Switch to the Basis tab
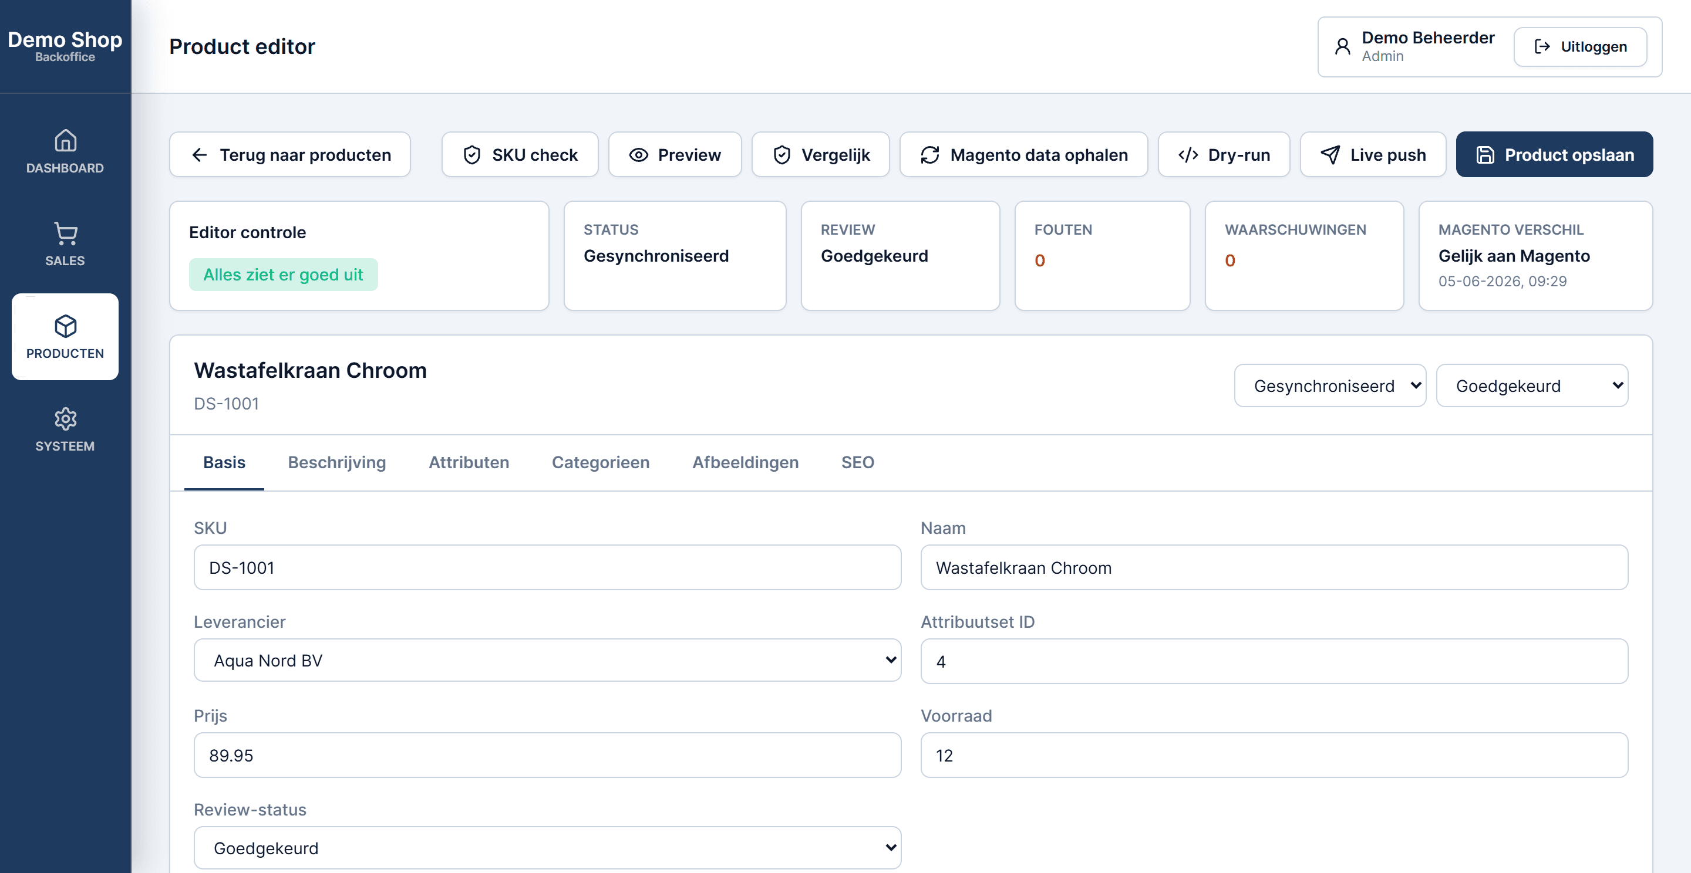 tap(224, 462)
